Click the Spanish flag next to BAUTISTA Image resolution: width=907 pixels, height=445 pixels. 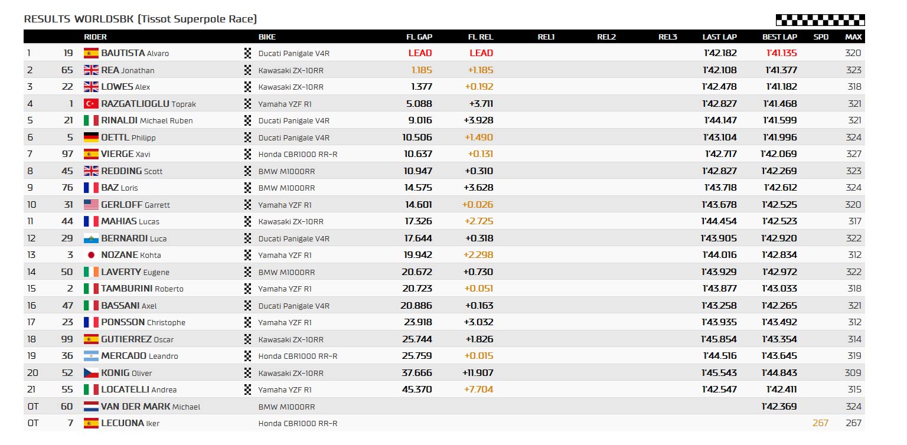[91, 53]
